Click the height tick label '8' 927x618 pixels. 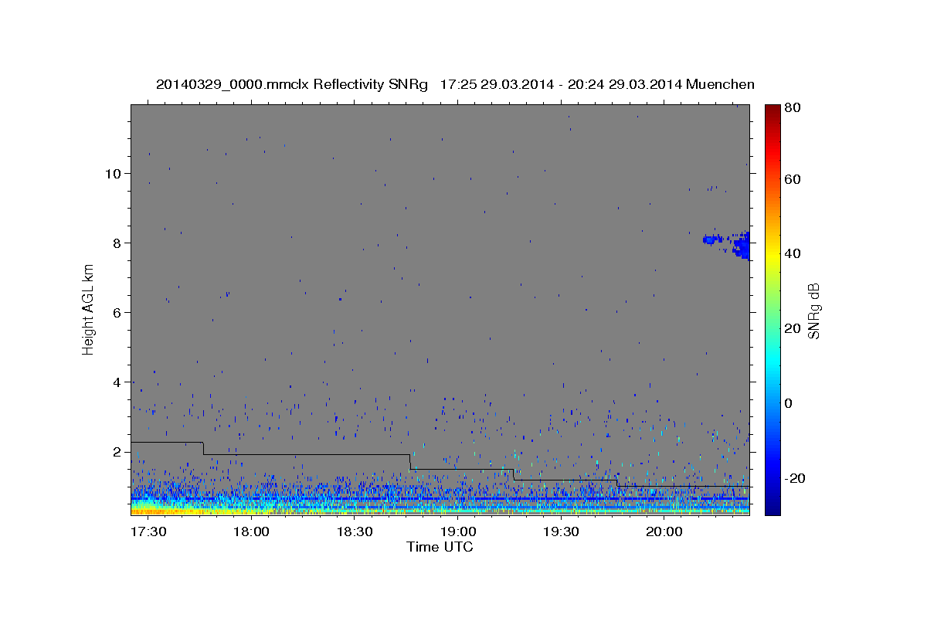point(117,243)
